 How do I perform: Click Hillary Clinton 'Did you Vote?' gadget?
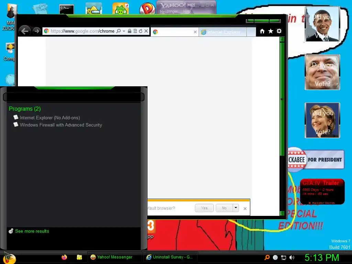pyautogui.click(x=322, y=120)
